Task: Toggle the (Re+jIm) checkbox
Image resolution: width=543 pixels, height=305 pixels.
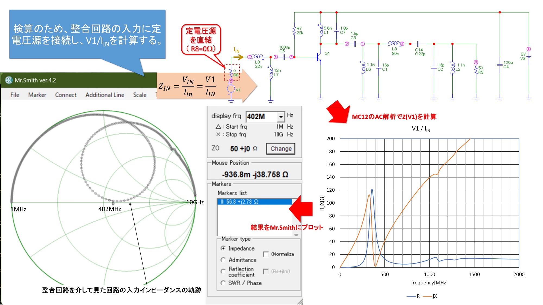Action: coord(266,271)
